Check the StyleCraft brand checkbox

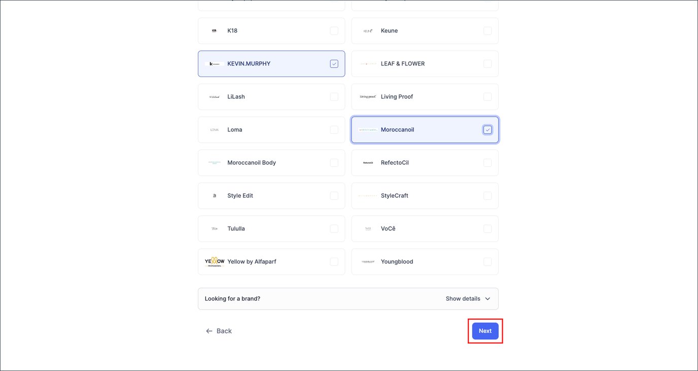[x=487, y=195]
